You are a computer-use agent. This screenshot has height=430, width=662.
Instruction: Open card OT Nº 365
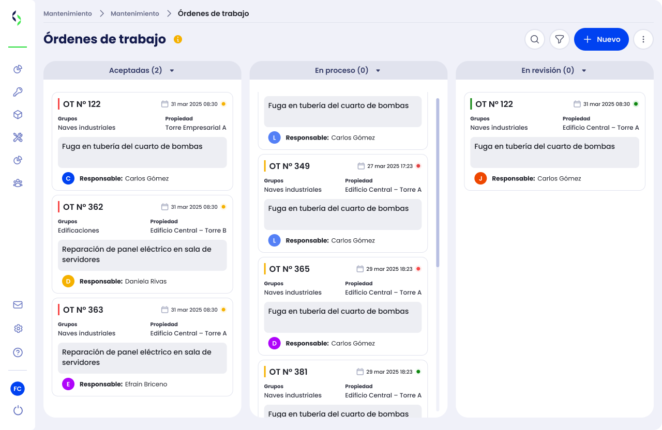click(343, 306)
